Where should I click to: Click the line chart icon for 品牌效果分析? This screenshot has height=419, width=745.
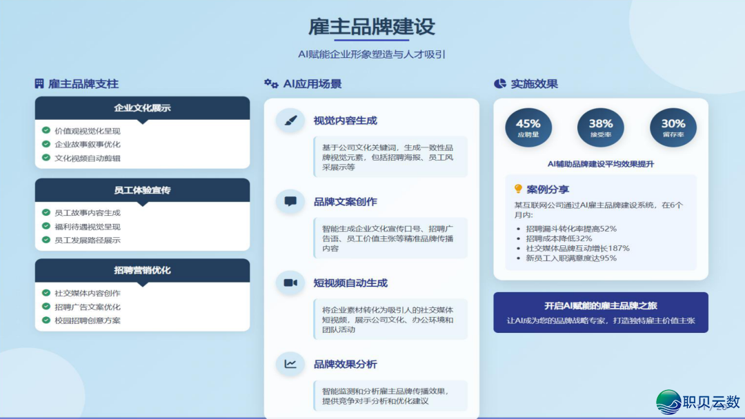[x=290, y=364]
